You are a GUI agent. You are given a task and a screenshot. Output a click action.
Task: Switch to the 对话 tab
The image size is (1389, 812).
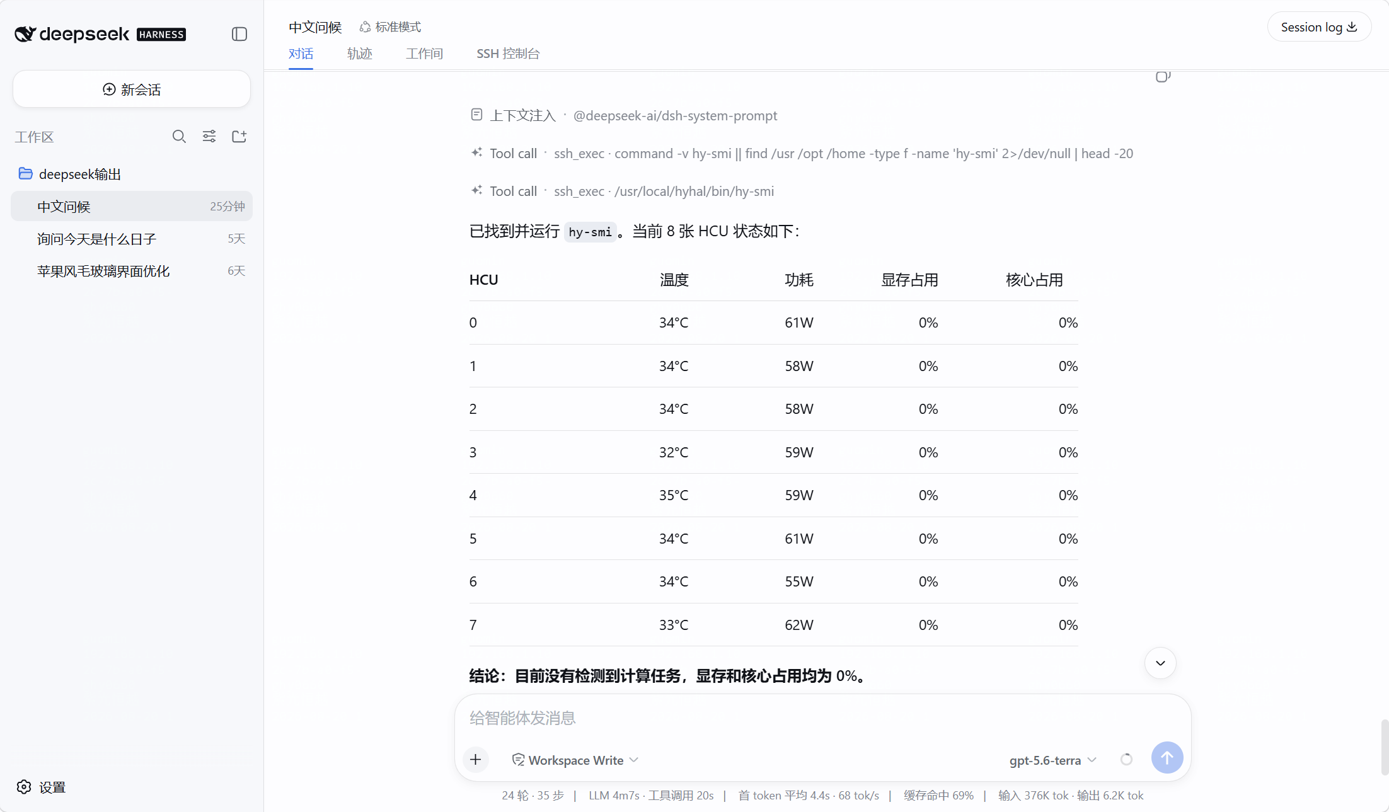coord(301,54)
